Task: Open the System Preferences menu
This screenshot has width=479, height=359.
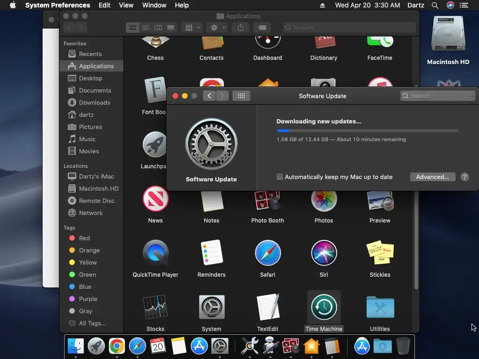Action: (58, 5)
